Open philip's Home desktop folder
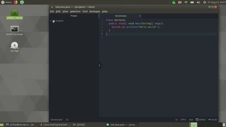226x127 pixels. [x=14, y=14]
